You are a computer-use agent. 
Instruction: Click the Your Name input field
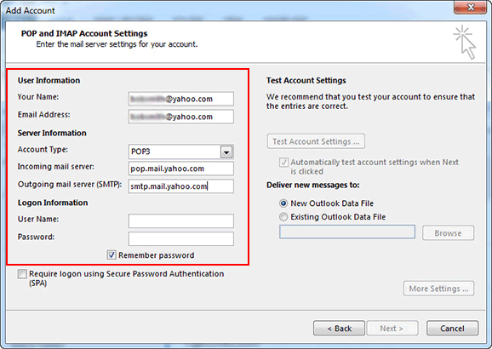coord(181,99)
